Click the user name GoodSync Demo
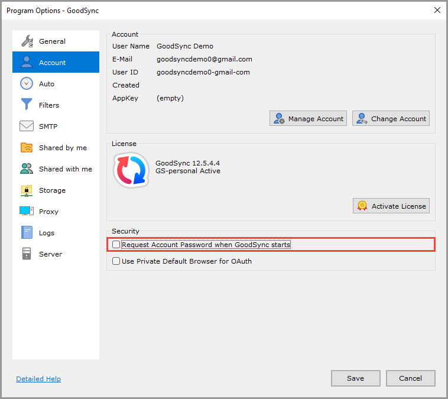This screenshot has height=399, width=448. [185, 46]
